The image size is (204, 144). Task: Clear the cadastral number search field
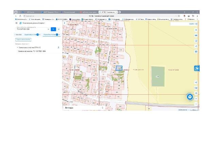coord(48,29)
